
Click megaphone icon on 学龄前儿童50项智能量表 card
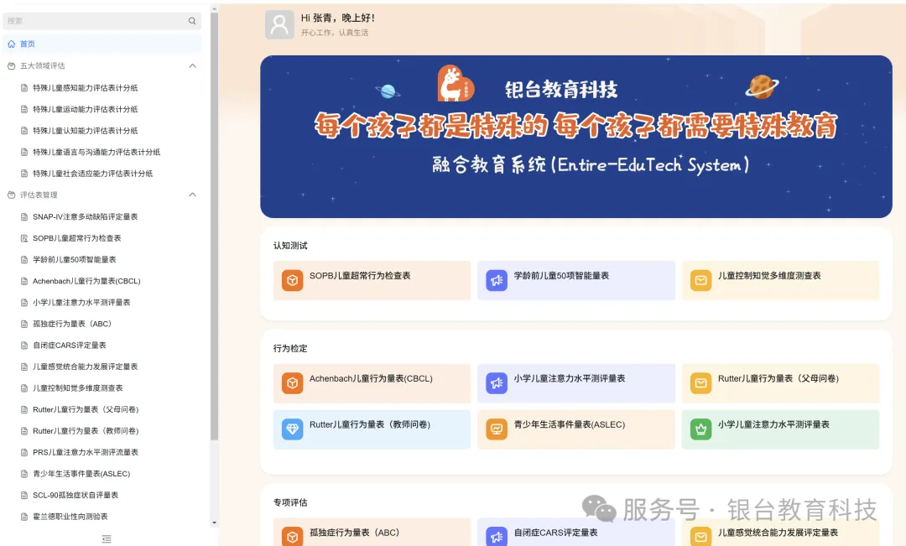click(497, 280)
